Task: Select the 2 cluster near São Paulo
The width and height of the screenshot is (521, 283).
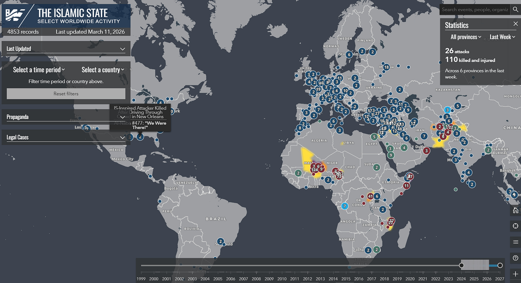Action: tap(220, 241)
